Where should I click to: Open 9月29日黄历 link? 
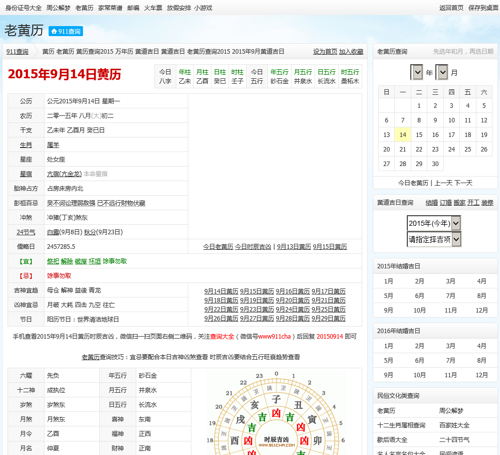point(329,319)
